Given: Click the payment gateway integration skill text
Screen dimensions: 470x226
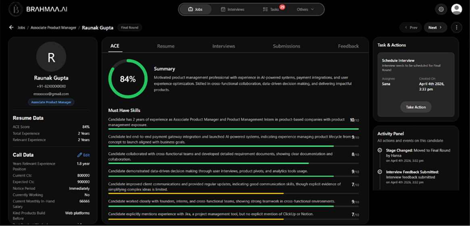Looking at the screenshot, I should click(229, 139).
